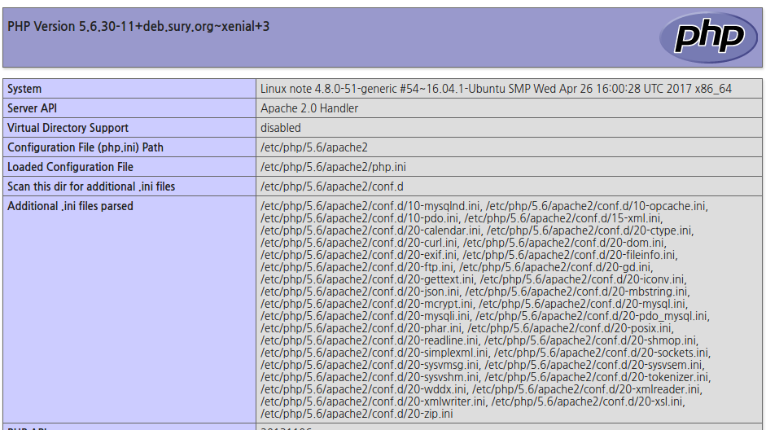The image size is (766, 430).
Task: Click the 20-tokenizer.ini file path
Action: pyautogui.click(x=597, y=377)
